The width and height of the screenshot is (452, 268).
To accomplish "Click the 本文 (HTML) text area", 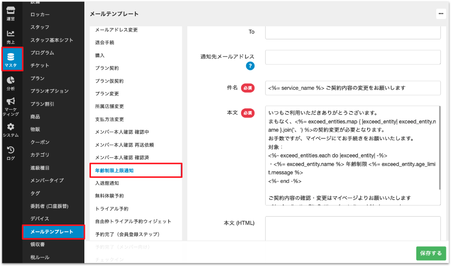I will click(x=352, y=228).
